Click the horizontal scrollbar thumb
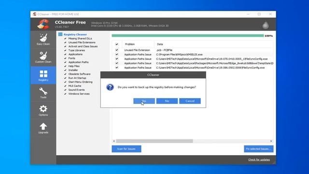309x174 pixels. (154, 141)
